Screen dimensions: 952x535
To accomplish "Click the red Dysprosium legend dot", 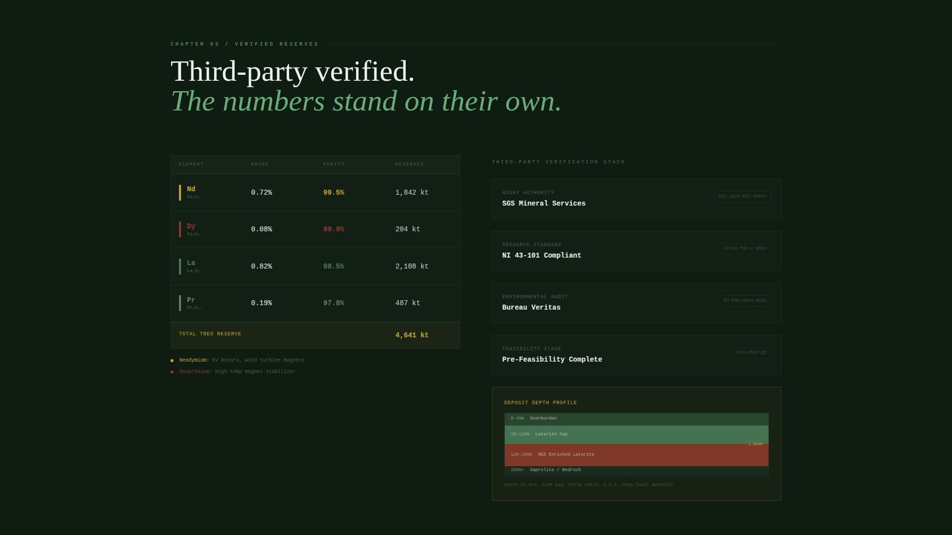I will pos(172,372).
